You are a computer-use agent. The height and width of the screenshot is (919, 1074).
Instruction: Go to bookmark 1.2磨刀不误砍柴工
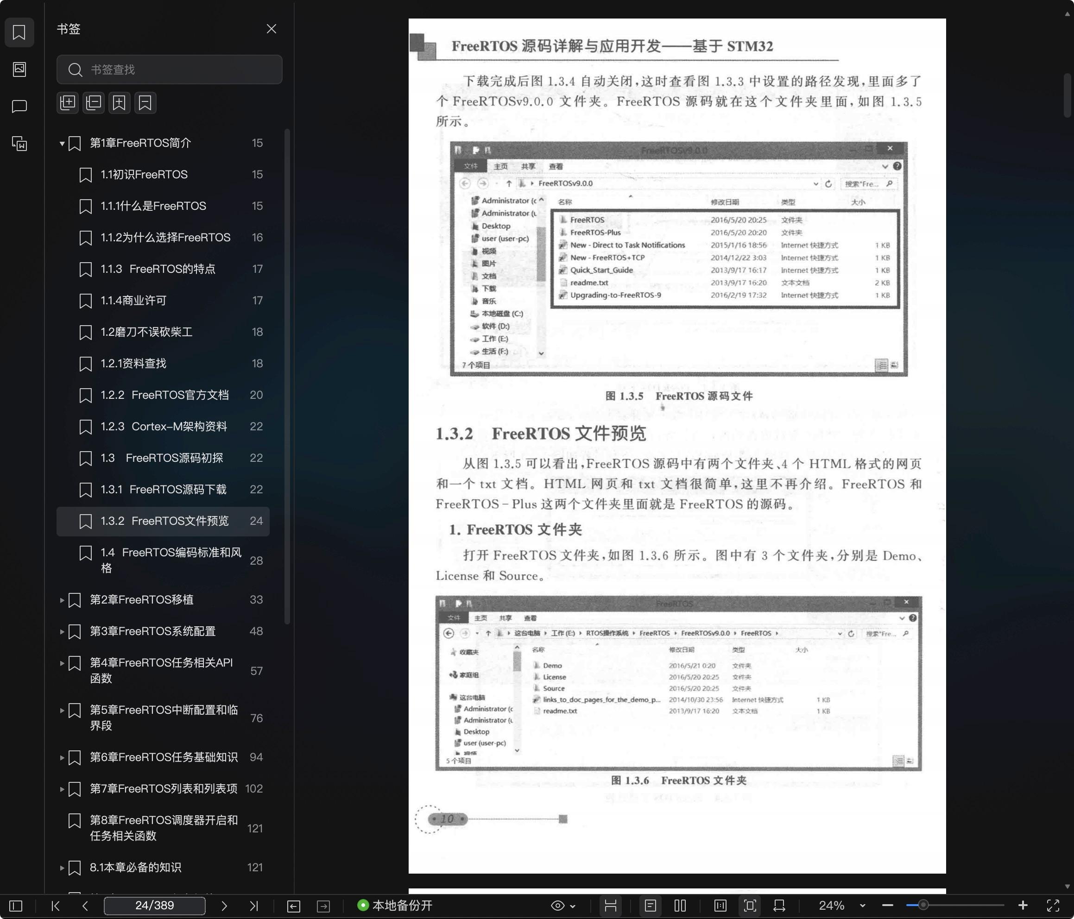click(x=163, y=332)
